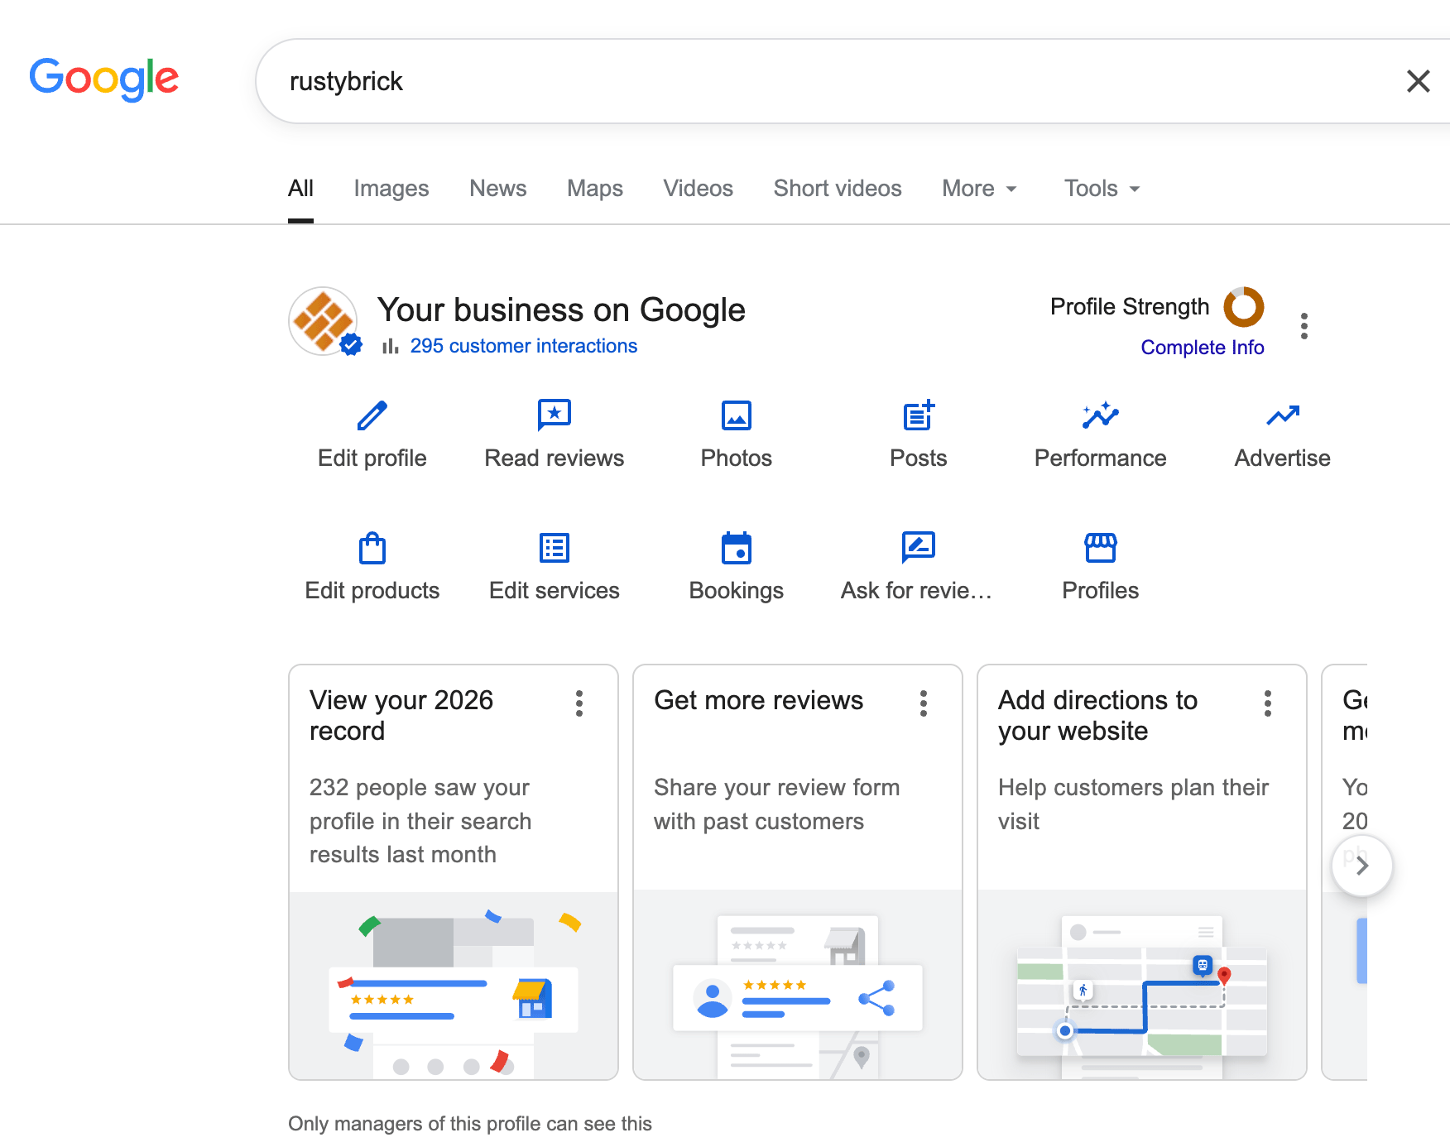Open the Performance sparkline icon
This screenshot has width=1450, height=1147.
pyautogui.click(x=1101, y=415)
